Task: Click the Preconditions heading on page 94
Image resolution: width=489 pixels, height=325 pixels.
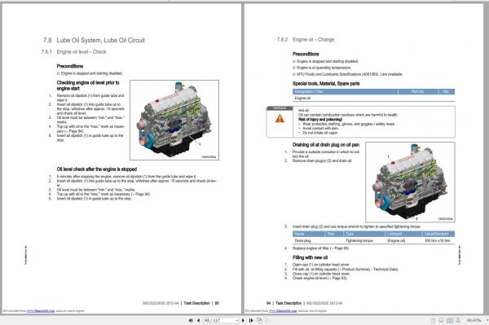Action: click(x=306, y=54)
